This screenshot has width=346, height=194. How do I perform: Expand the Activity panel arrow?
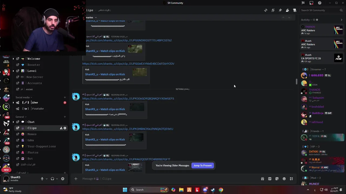(341, 20)
